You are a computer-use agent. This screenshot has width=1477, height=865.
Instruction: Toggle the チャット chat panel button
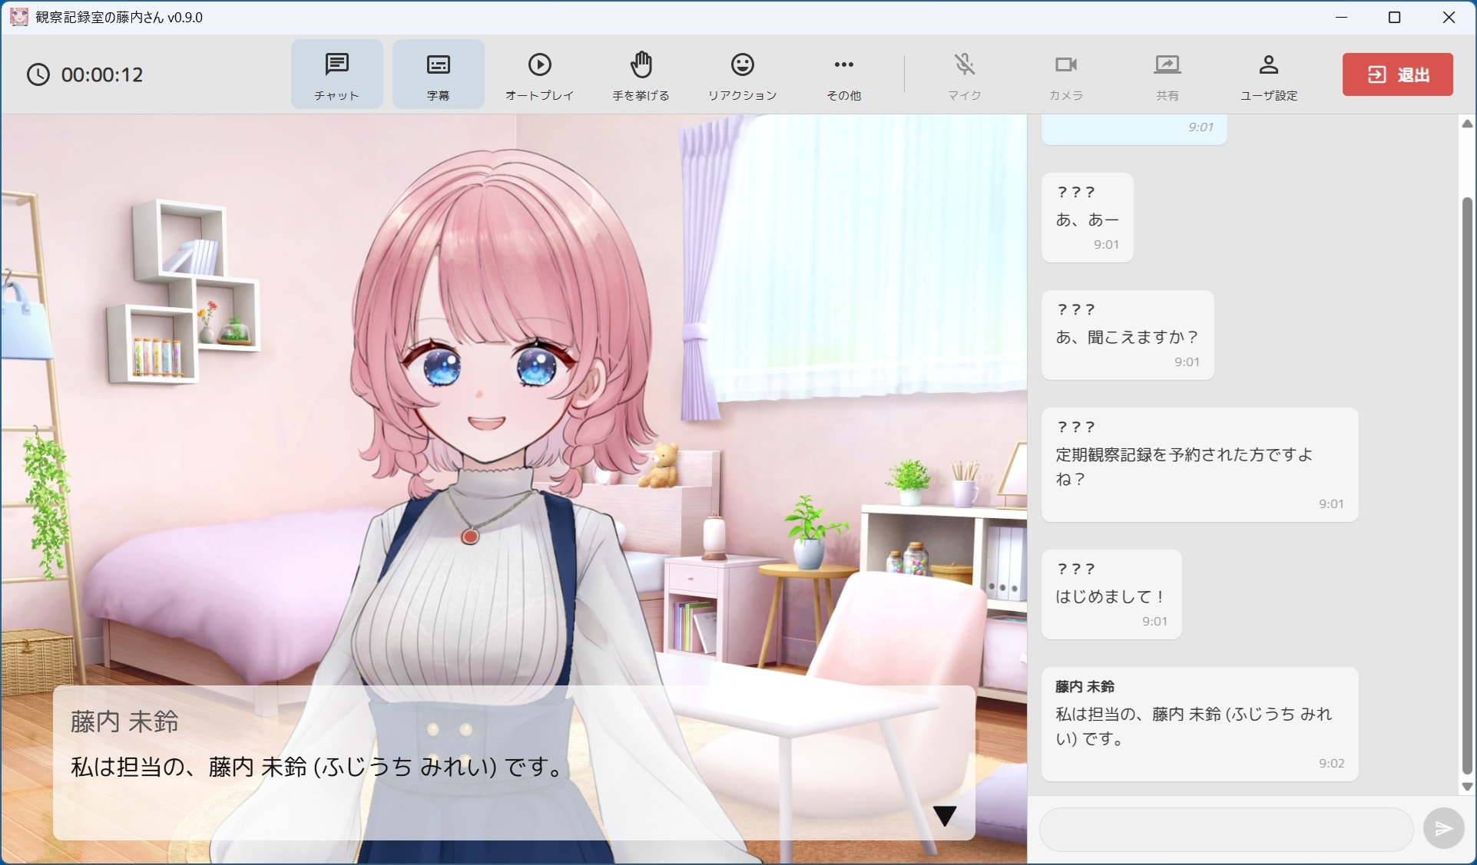click(336, 74)
